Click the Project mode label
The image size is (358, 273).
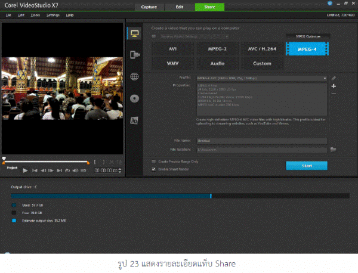tap(12, 167)
